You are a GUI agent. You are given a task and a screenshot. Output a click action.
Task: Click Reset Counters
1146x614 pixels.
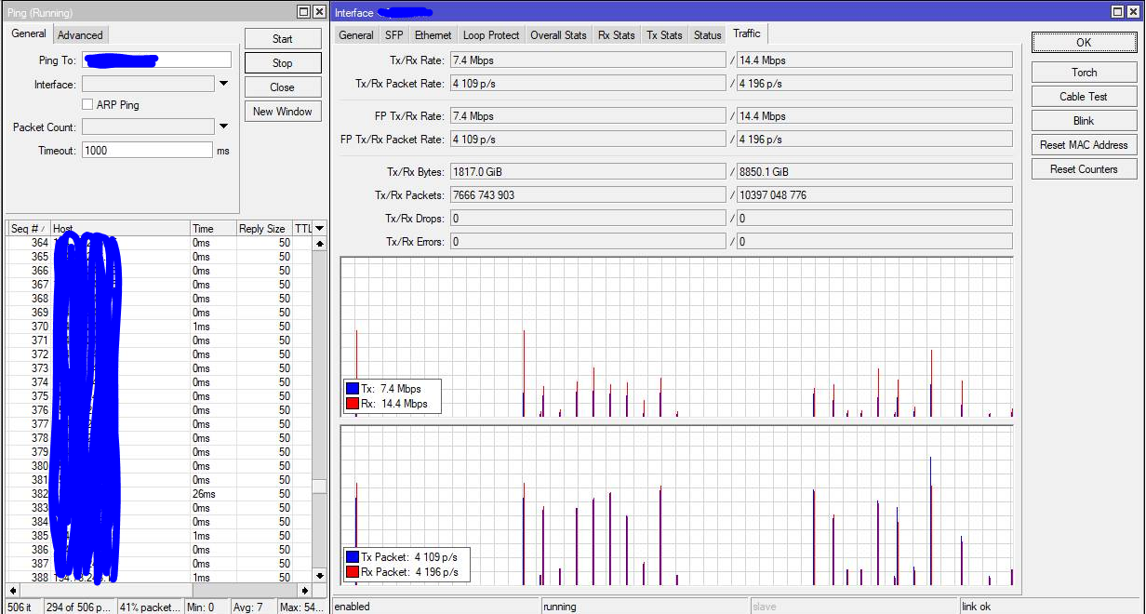click(1084, 169)
